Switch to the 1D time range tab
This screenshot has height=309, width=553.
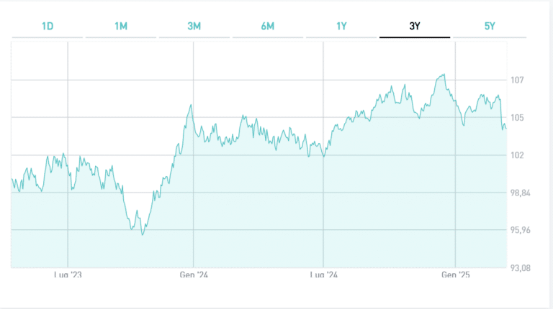(48, 27)
